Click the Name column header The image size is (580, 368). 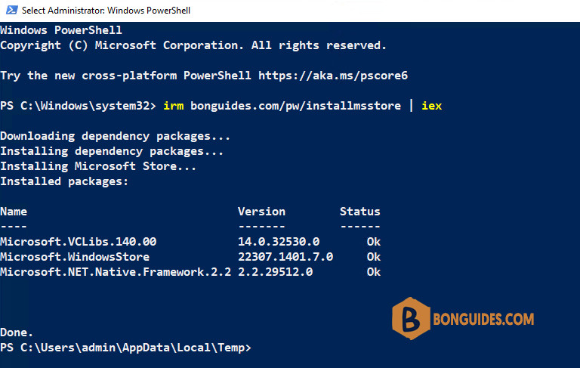click(14, 212)
